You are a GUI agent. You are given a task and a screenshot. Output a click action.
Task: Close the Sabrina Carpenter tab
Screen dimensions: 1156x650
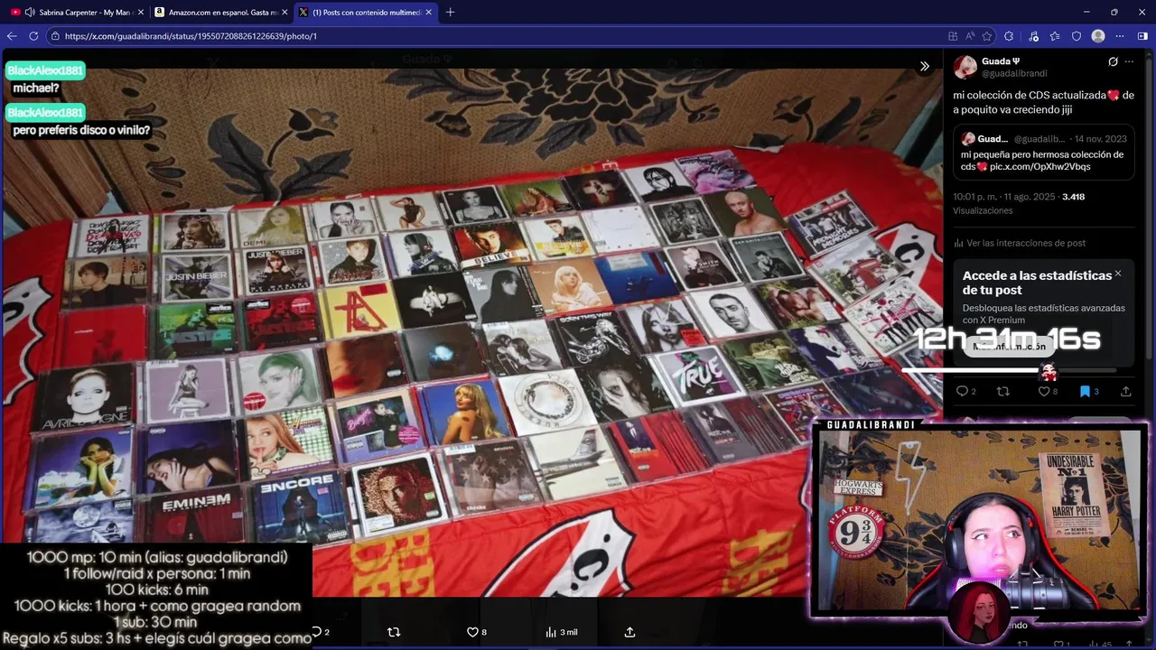click(x=140, y=12)
